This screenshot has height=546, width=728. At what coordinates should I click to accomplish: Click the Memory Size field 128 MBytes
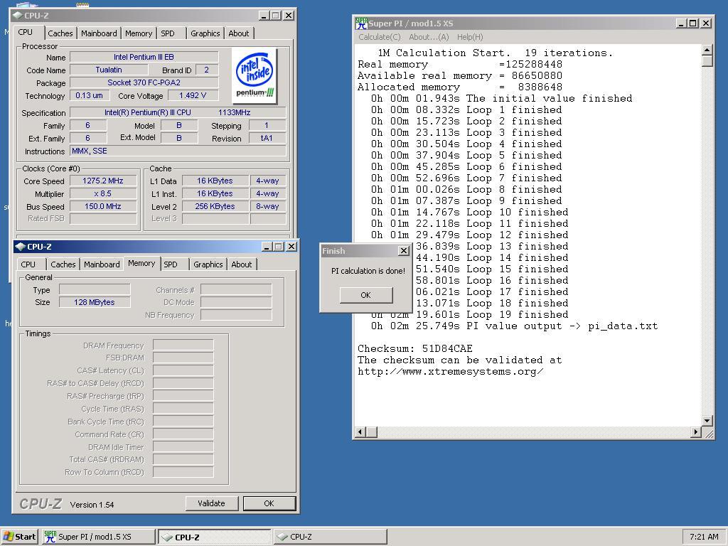pos(95,302)
